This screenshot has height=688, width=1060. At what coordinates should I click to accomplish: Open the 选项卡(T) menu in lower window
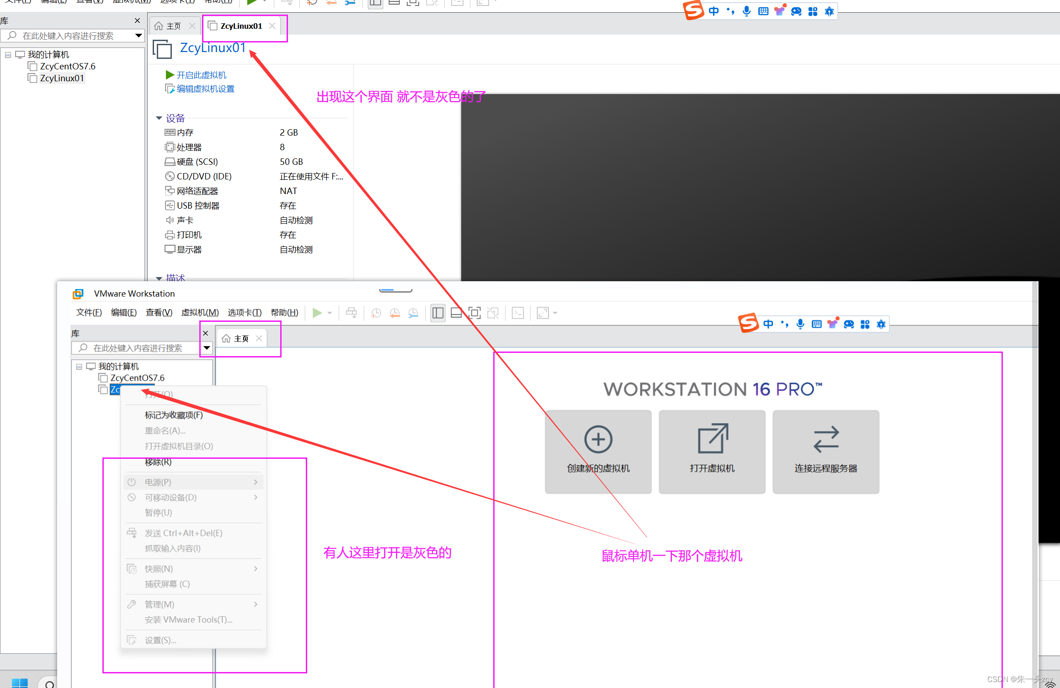click(x=245, y=313)
